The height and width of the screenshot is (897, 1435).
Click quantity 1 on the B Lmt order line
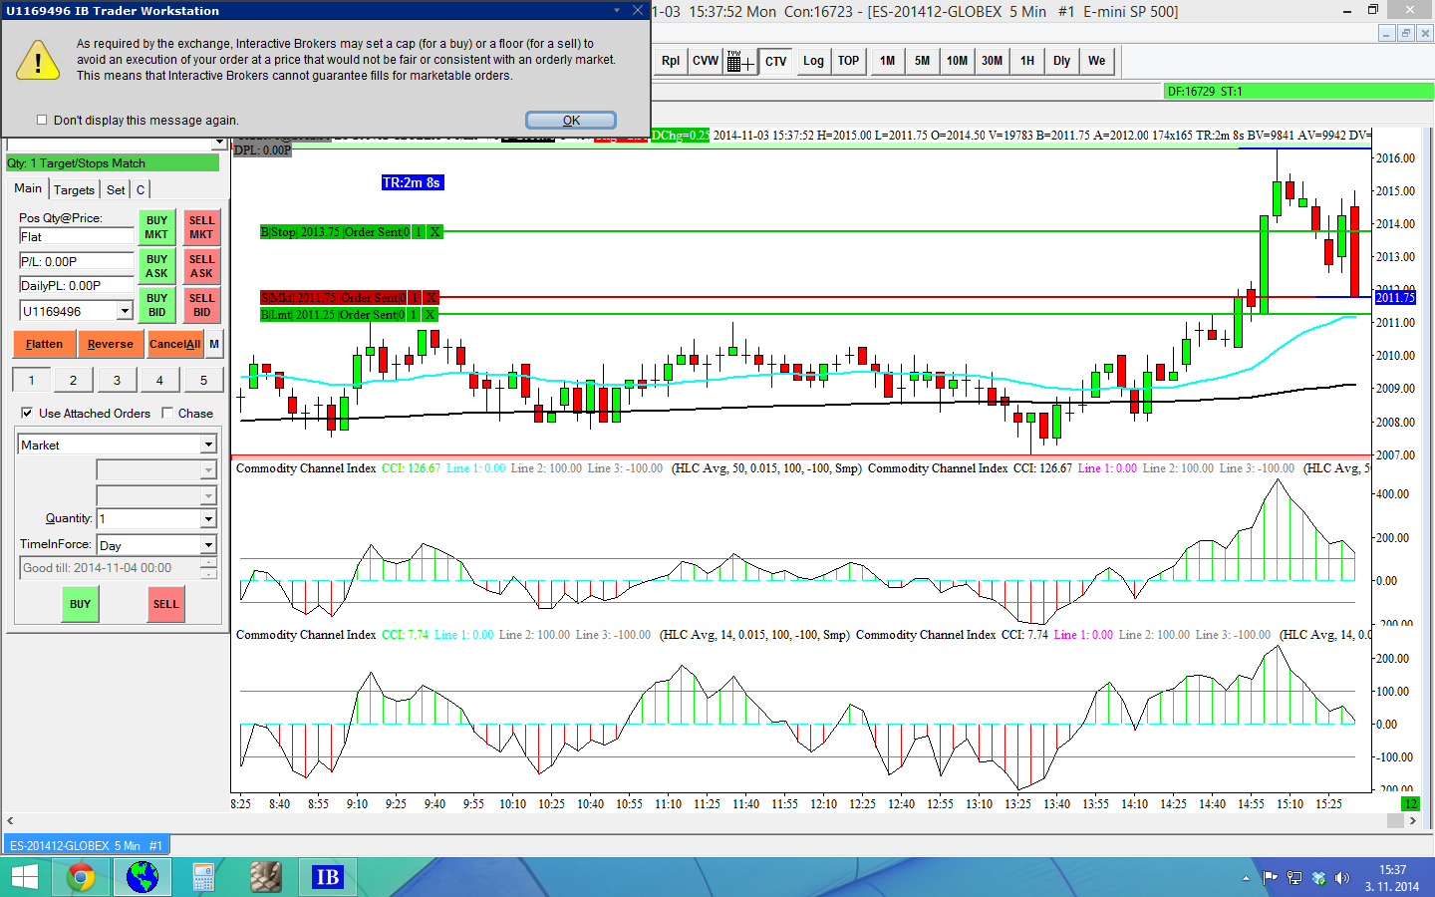(414, 315)
